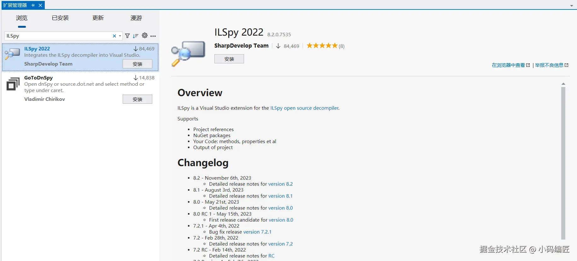Viewport: 577px width, 261px height.
Task: Switch to the 已安装 tab
Action: [x=60, y=18]
